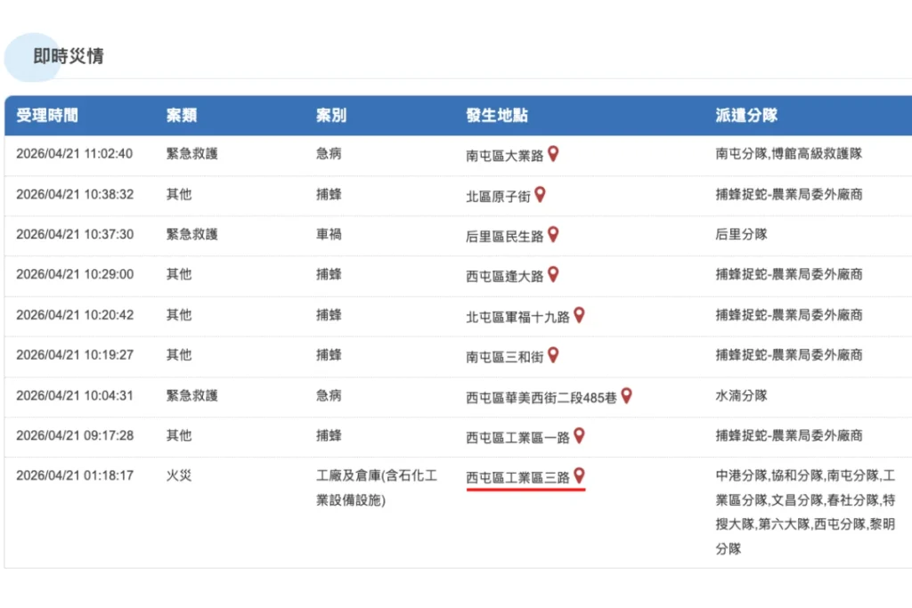Click the marker beside 西屯區工業區三路
Screen dimensions: 912x608
[x=580, y=474]
